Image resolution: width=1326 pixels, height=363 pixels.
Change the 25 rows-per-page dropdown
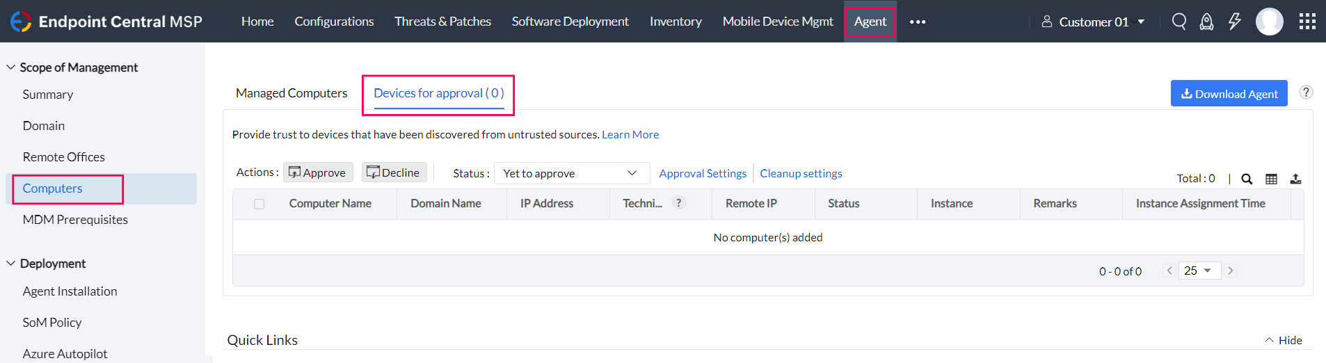(x=1199, y=271)
